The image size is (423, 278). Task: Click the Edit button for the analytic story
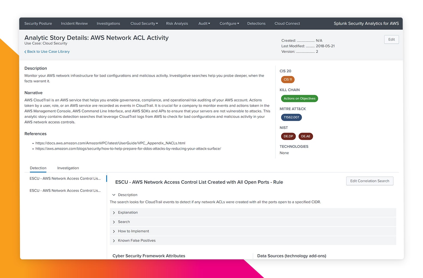click(392, 39)
